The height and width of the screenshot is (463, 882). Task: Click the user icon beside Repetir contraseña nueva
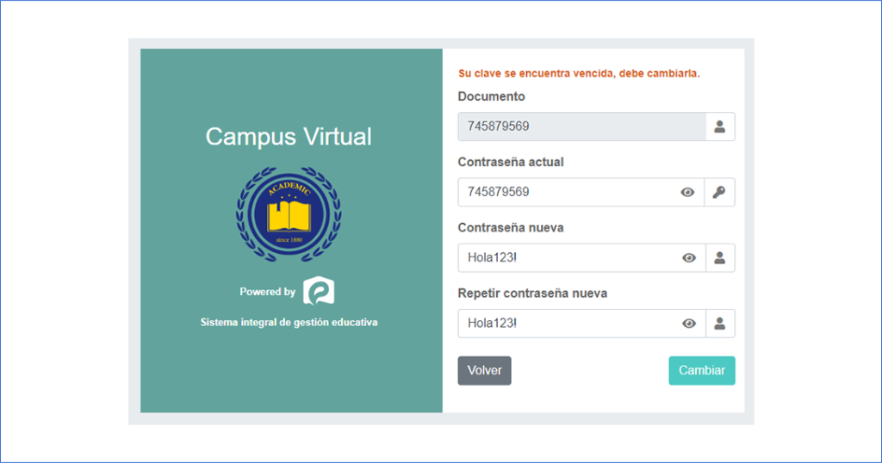pyautogui.click(x=719, y=324)
